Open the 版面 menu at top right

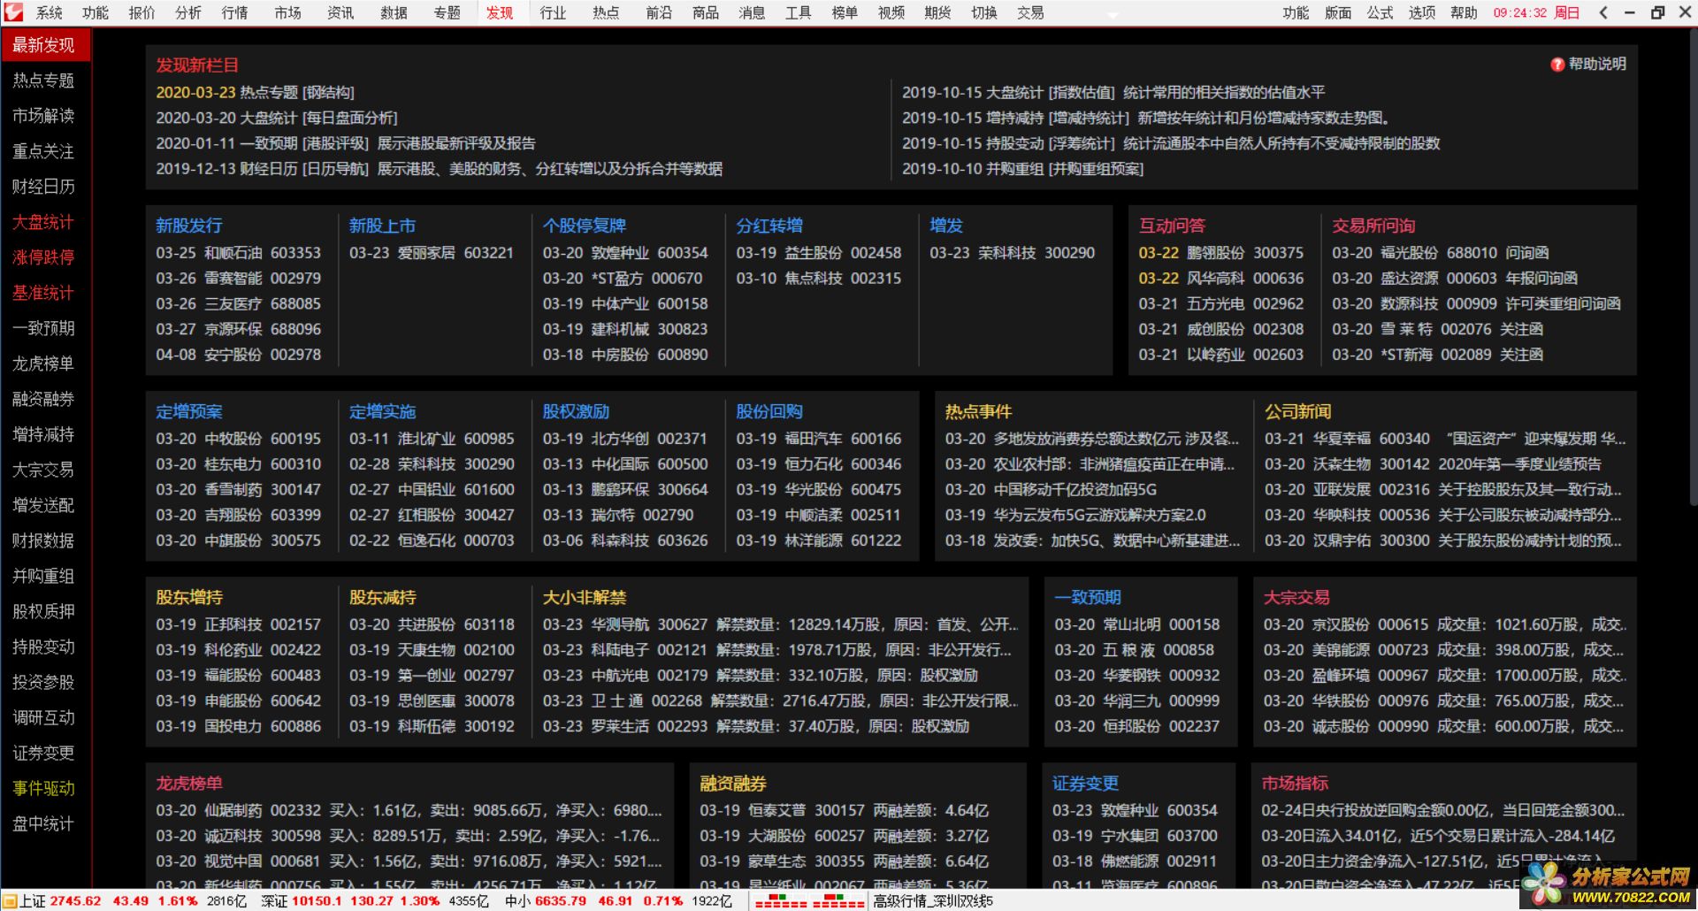point(1338,12)
